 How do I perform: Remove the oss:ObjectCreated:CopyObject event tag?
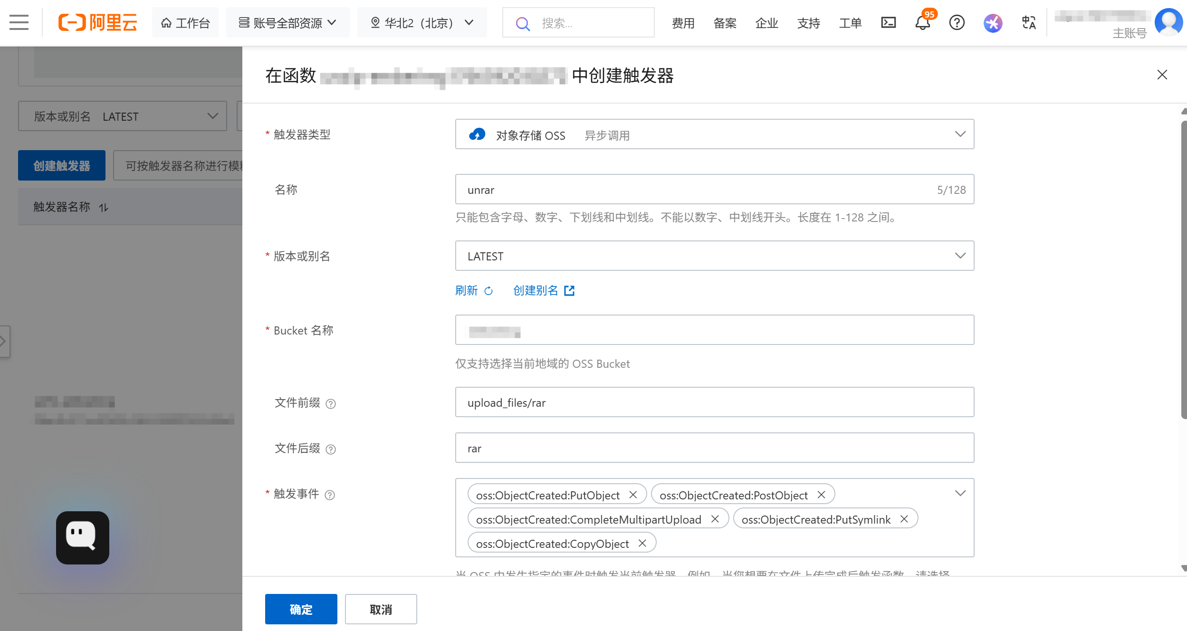click(642, 543)
